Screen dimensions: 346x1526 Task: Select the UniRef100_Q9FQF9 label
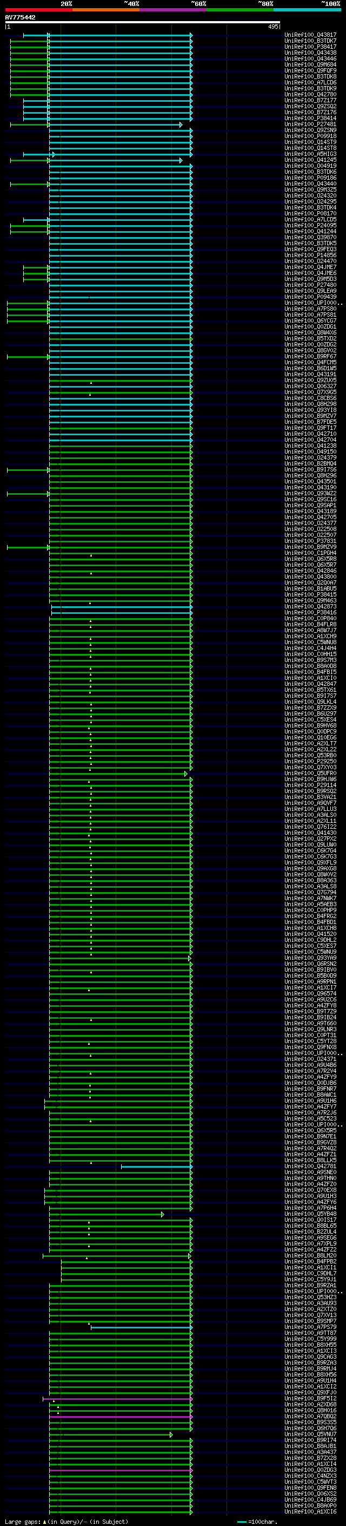[310, 70]
